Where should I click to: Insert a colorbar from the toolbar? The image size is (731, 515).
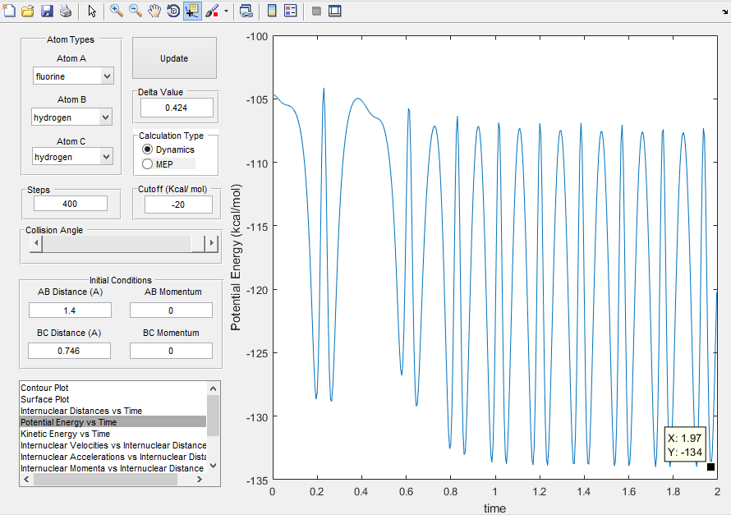click(273, 11)
